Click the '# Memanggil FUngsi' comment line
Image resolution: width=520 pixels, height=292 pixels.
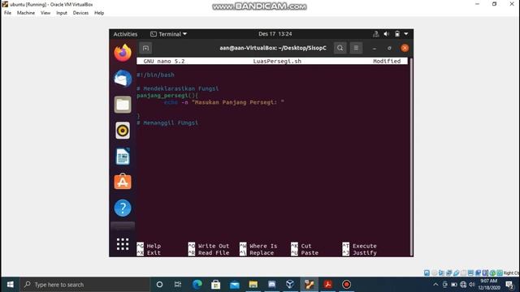(x=167, y=122)
